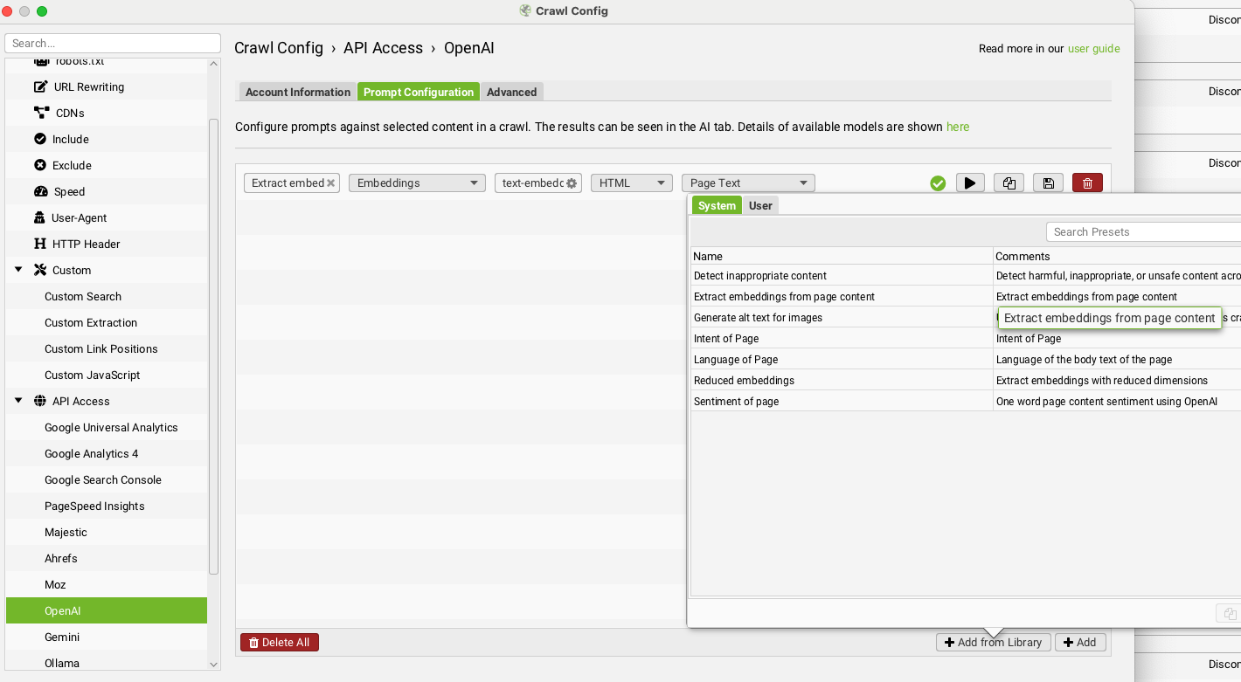1241x682 pixels.
Task: Click the globe icon beside API Access
Action: [38, 401]
